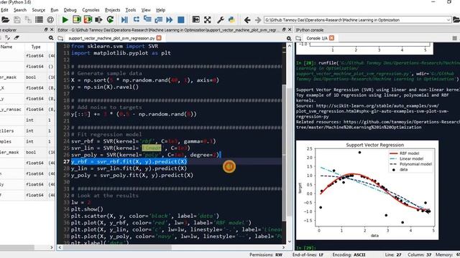The image size is (460, 258).
Task: Browse tabs icon in Editor pane
Action: pyautogui.click(x=60, y=38)
